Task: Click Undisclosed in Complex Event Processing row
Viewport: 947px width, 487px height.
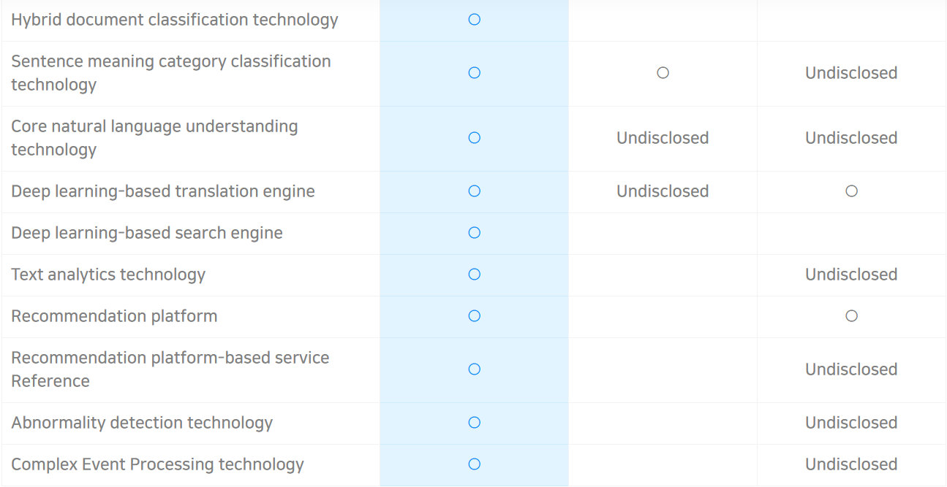Action: pos(851,464)
